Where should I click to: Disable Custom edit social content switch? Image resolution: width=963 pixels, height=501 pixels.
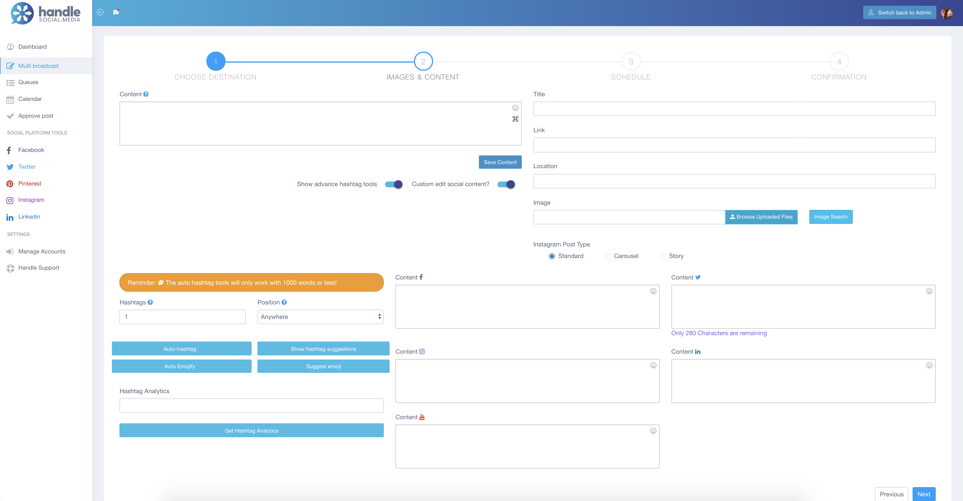506,184
